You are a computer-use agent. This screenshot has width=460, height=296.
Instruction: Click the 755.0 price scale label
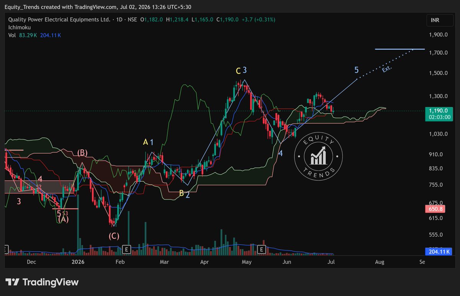[436, 185]
